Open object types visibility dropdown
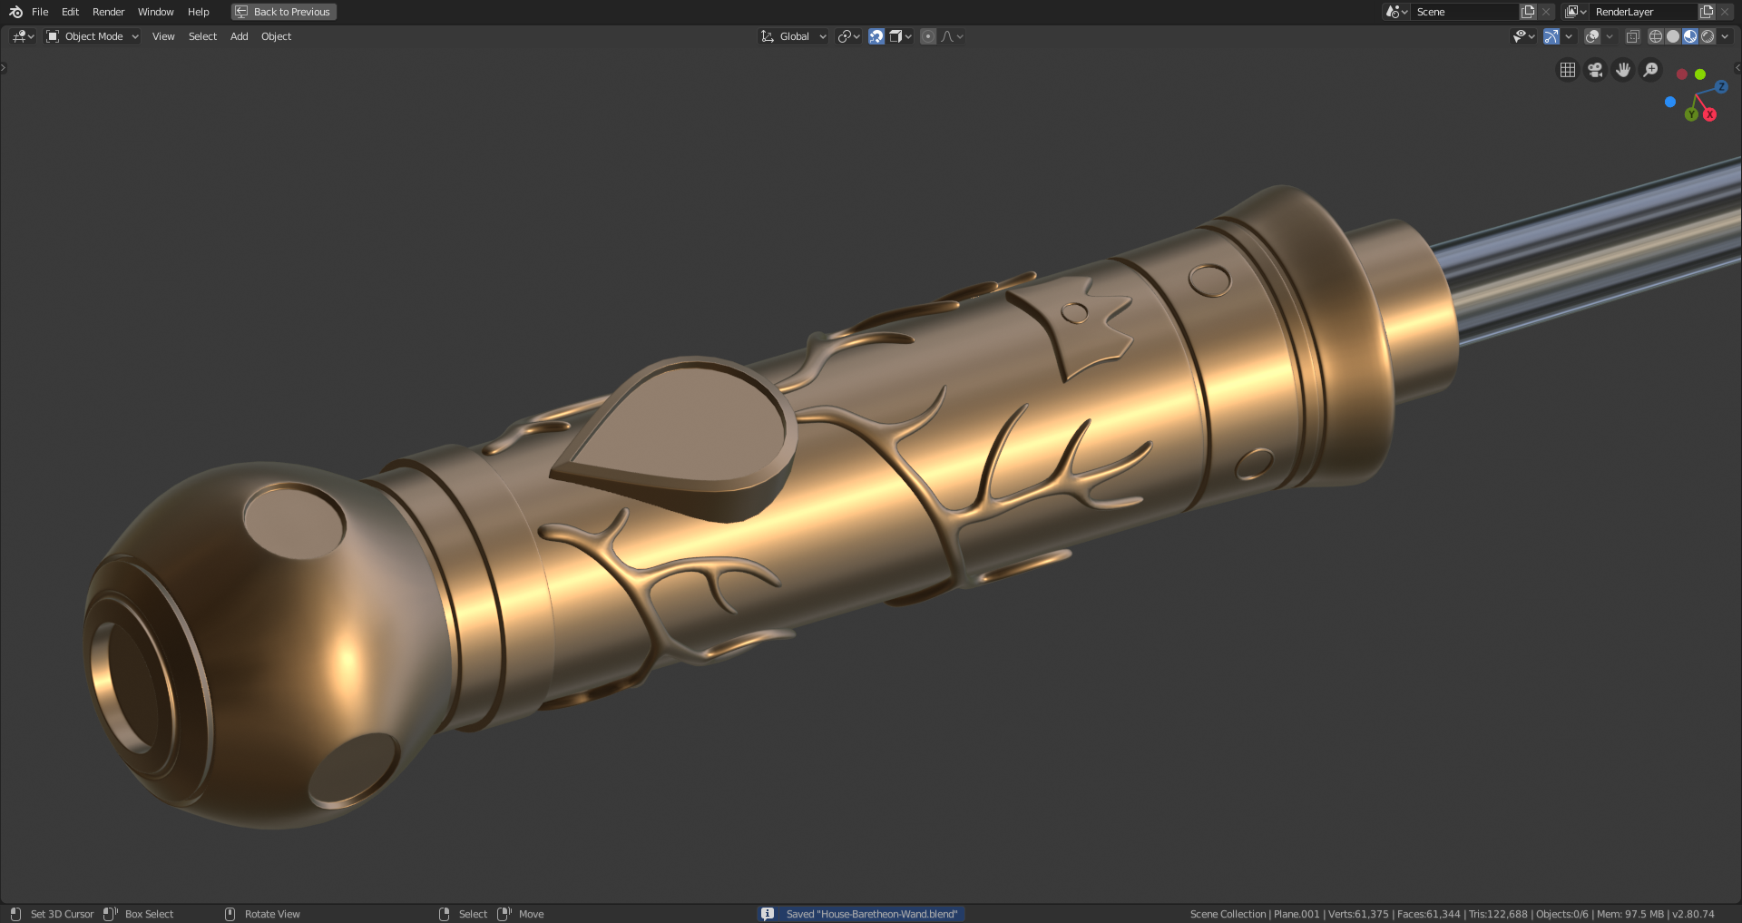 click(1523, 36)
